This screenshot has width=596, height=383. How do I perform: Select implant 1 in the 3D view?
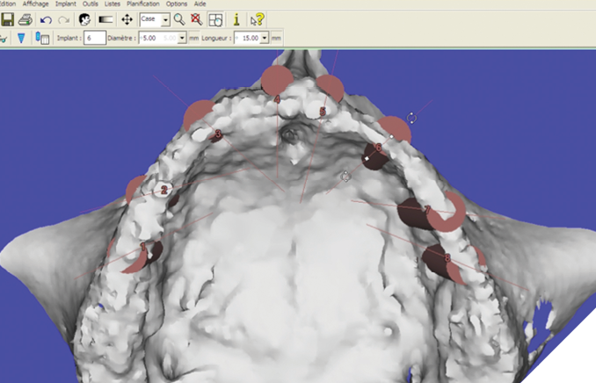143,247
